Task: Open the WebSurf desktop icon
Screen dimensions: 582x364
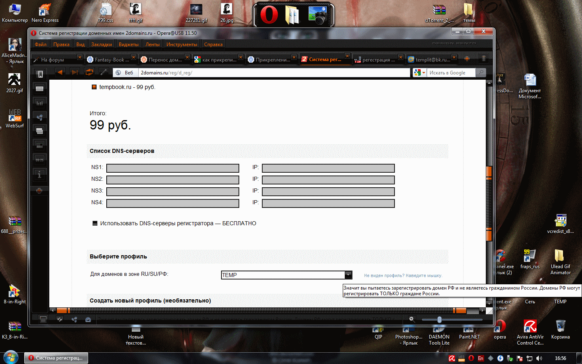Action: point(15,119)
